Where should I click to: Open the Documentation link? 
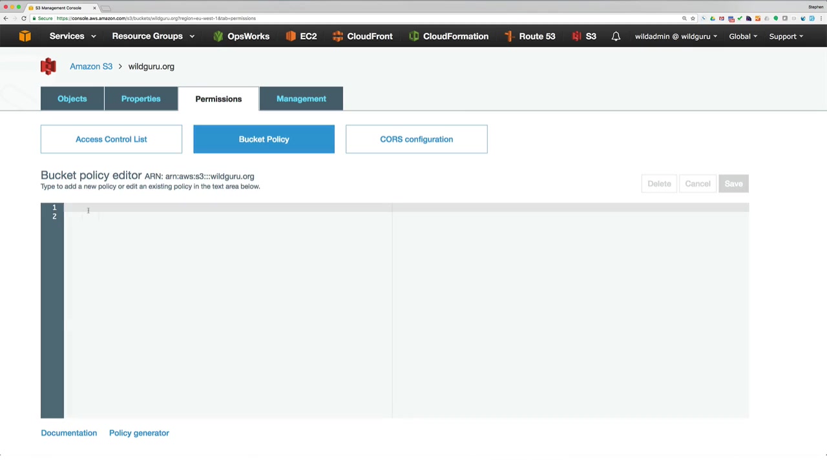click(68, 433)
